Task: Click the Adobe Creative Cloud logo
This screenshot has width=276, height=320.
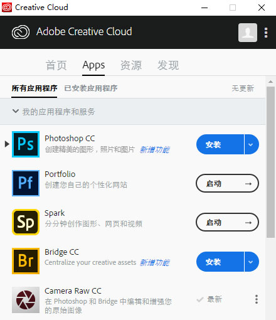Action: pyautogui.click(x=21, y=32)
